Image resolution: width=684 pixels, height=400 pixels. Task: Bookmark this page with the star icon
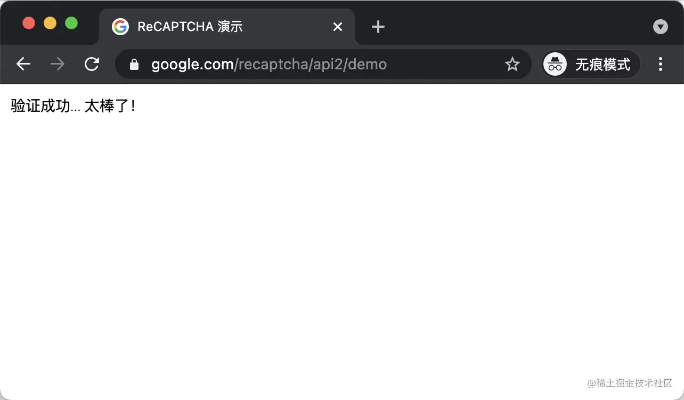512,65
